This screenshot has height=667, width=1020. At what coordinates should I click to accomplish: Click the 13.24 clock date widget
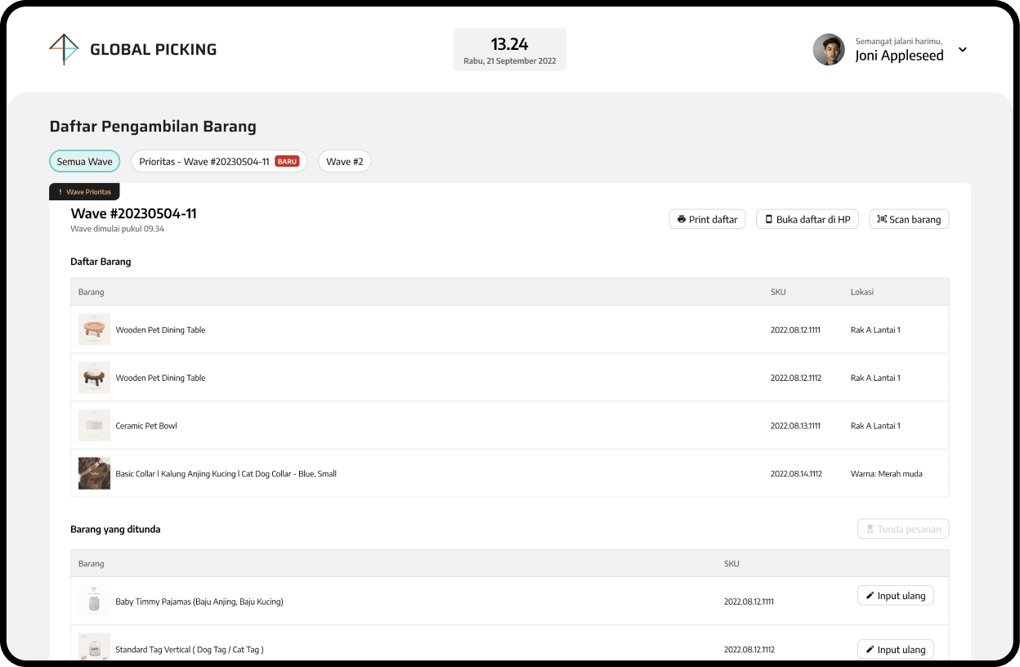tap(509, 50)
